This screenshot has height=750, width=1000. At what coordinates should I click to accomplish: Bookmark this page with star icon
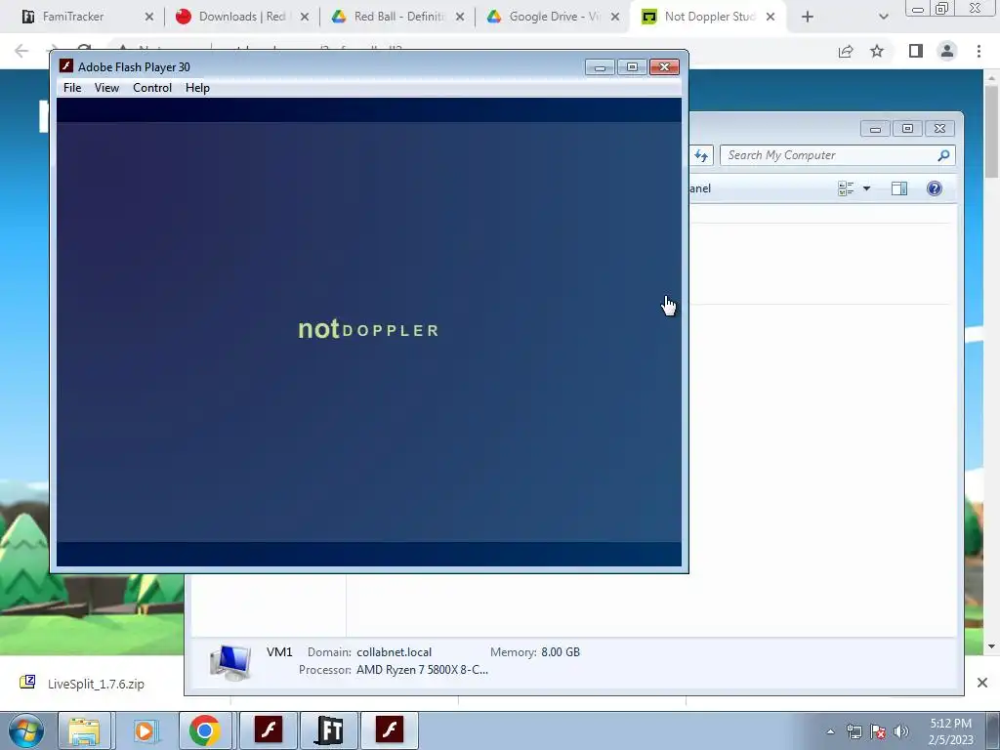877,51
